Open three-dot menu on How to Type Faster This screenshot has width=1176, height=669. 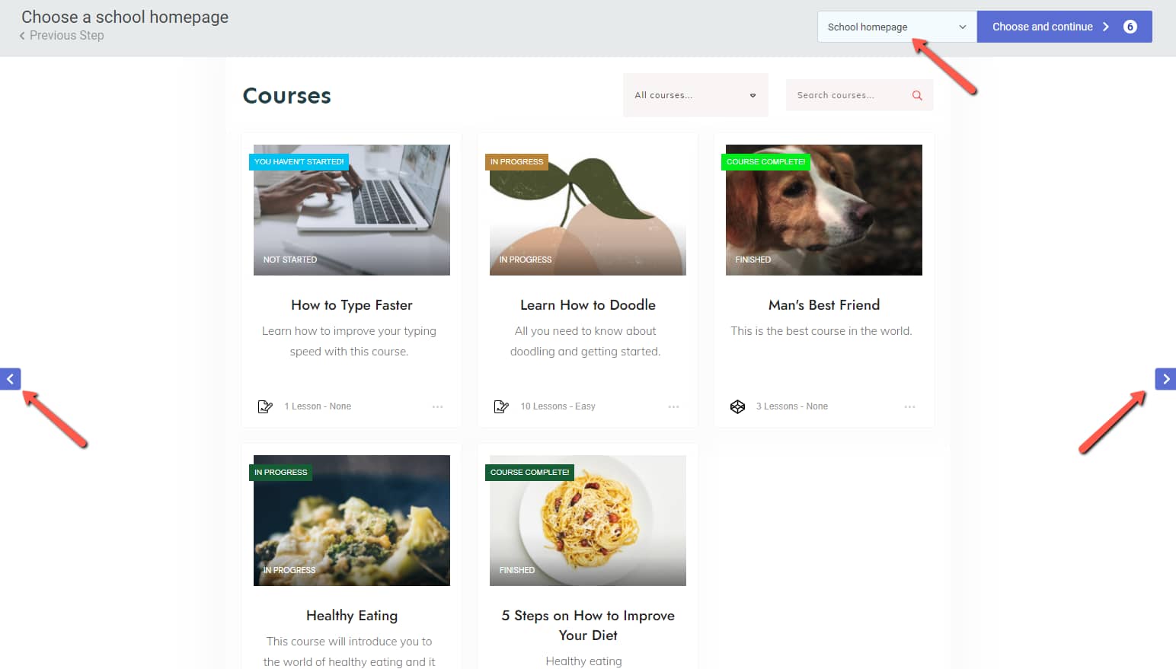437,406
